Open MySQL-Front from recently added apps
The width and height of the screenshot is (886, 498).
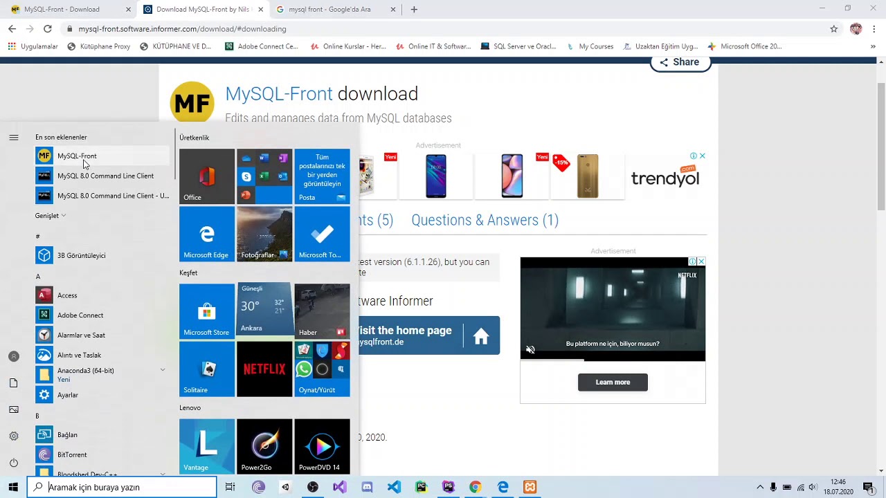(101, 156)
